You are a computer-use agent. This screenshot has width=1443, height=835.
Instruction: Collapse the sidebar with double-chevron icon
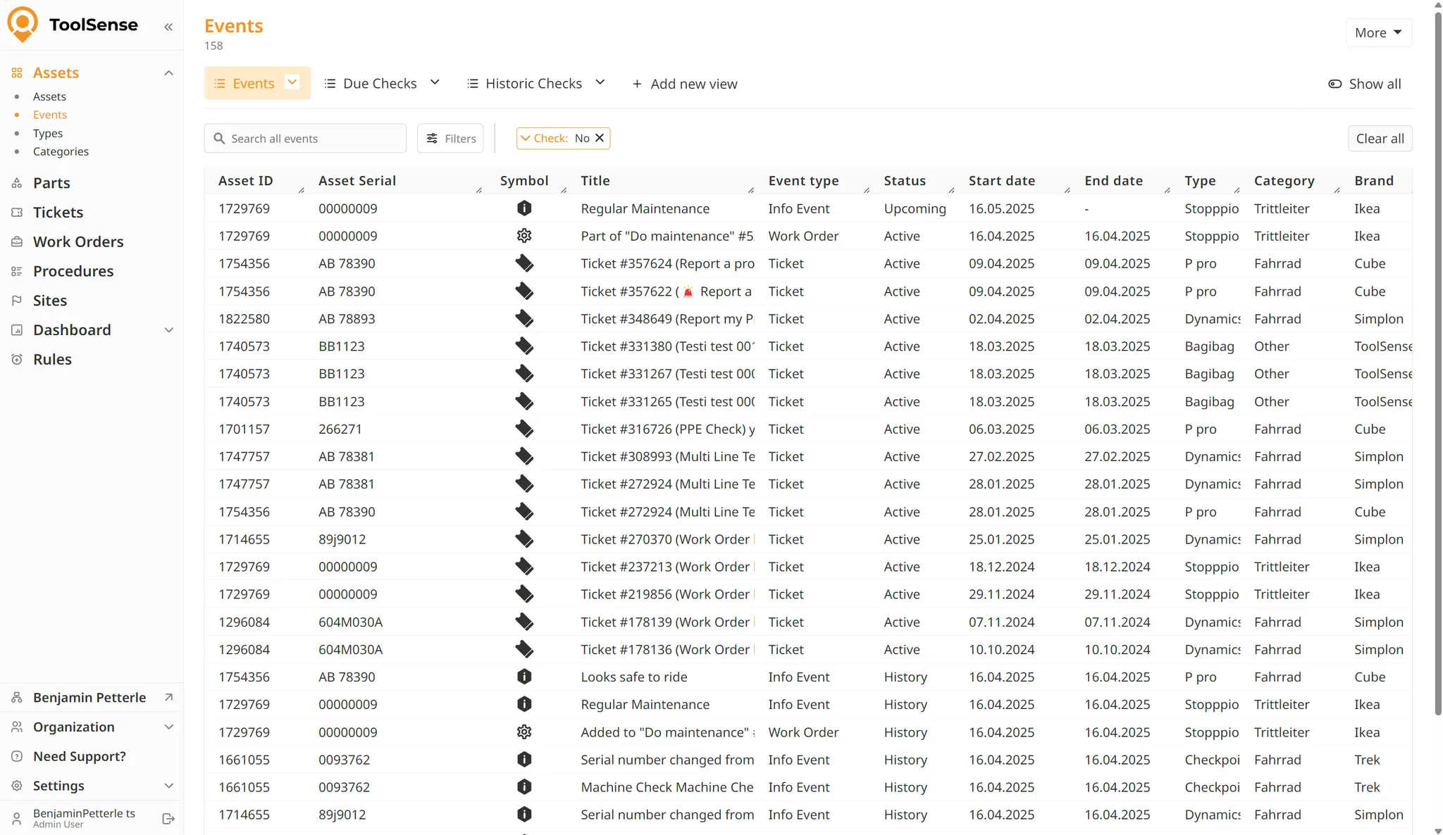pos(168,27)
